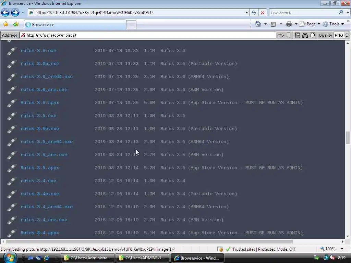Click the Live Search box
This screenshot has width=351, height=263.
coord(303,13)
